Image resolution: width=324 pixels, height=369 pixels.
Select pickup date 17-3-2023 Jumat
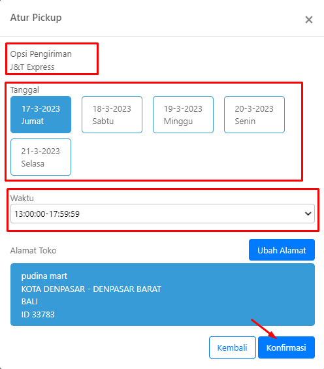[x=40, y=114]
